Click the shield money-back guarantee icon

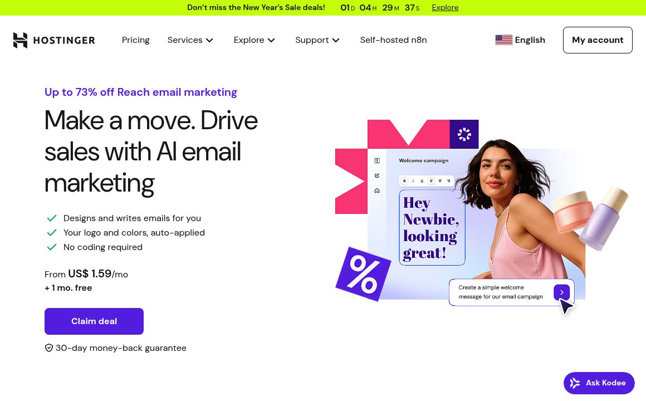click(x=48, y=348)
